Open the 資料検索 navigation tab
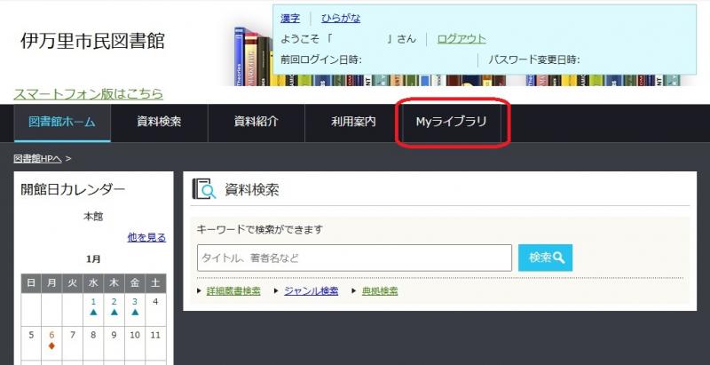Viewport: 710px width, 365px height. [x=159, y=123]
